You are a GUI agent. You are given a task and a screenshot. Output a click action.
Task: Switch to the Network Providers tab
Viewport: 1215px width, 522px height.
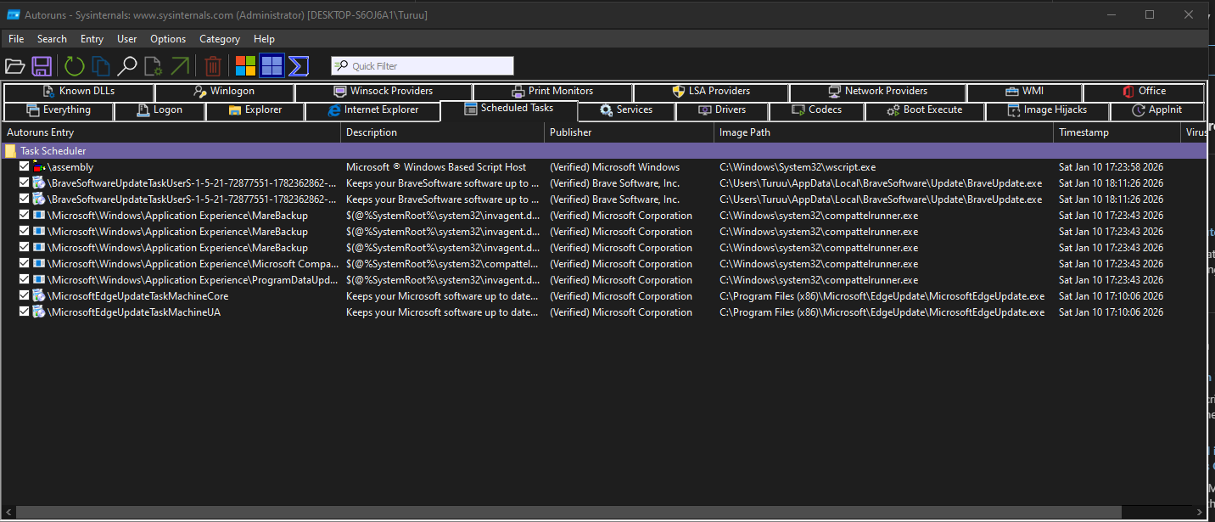pos(877,92)
